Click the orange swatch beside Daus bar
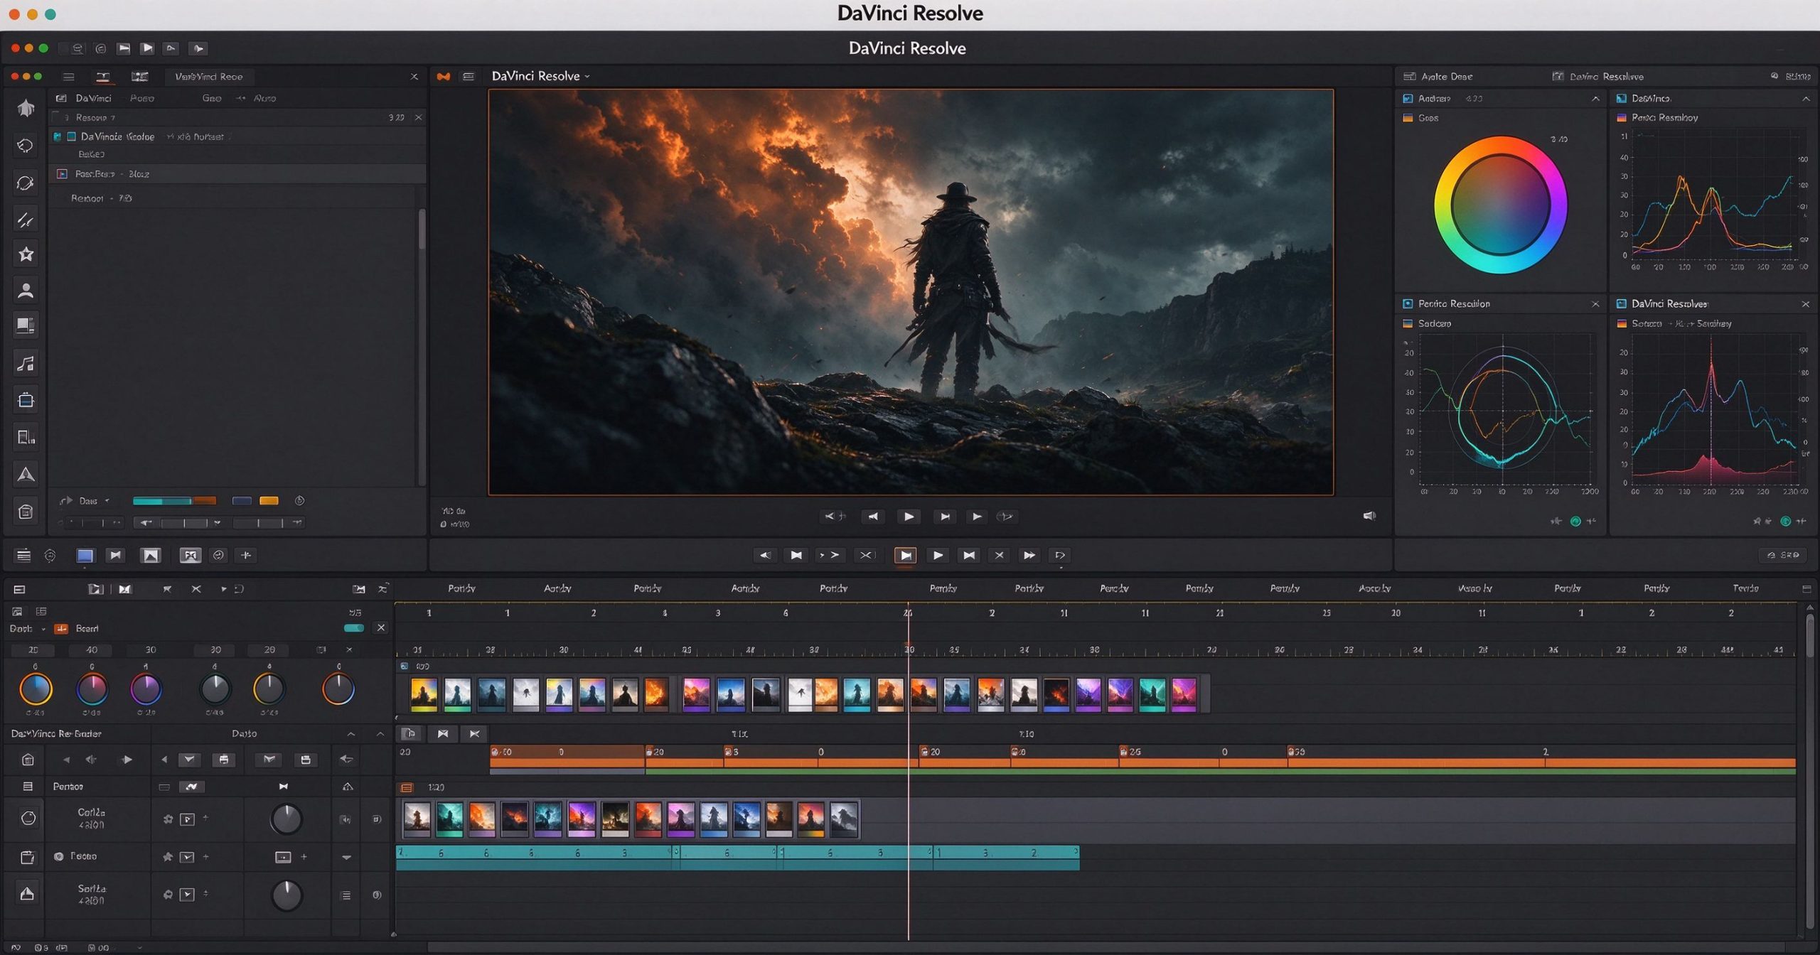The image size is (1820, 955). (269, 501)
